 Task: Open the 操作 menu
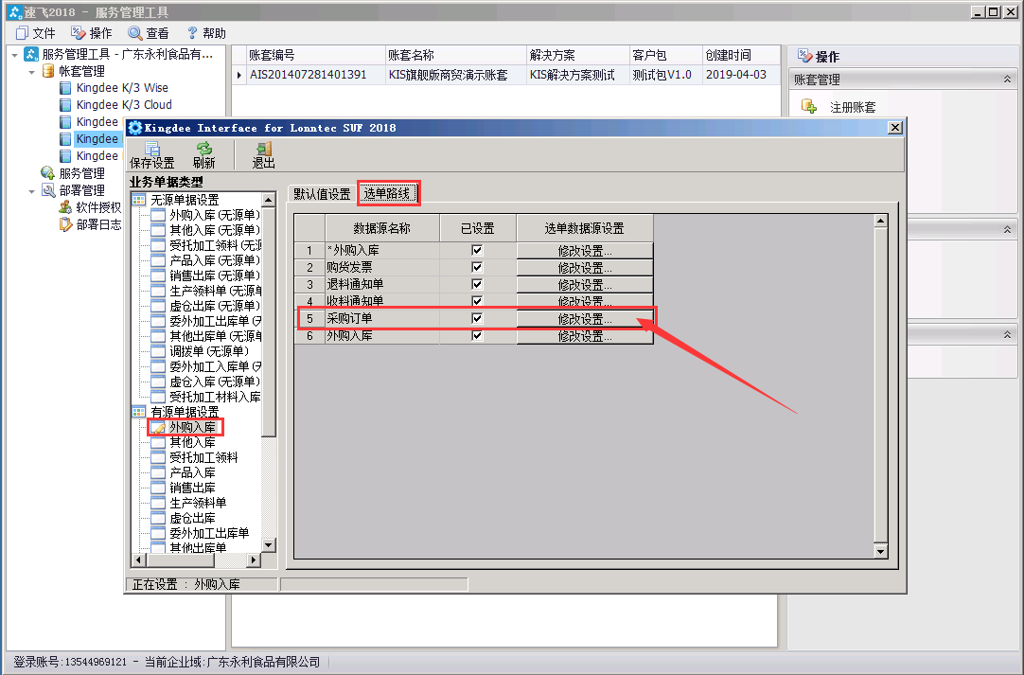[x=92, y=33]
